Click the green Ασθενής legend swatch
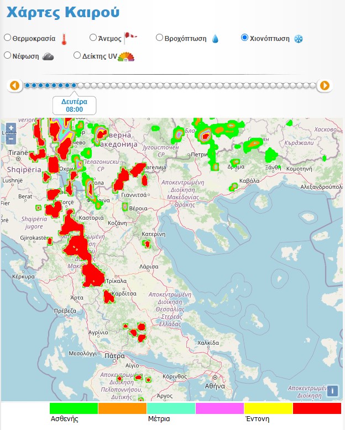 (74, 408)
